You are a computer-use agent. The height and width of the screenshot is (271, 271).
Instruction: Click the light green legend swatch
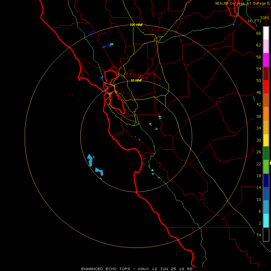266,167
